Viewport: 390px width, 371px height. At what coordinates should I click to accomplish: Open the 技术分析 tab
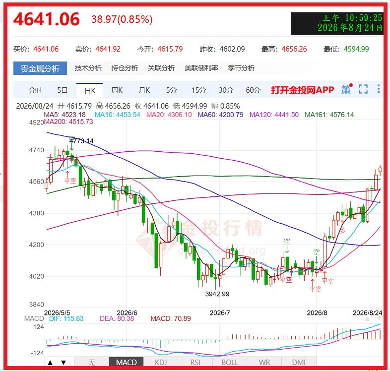[88, 68]
